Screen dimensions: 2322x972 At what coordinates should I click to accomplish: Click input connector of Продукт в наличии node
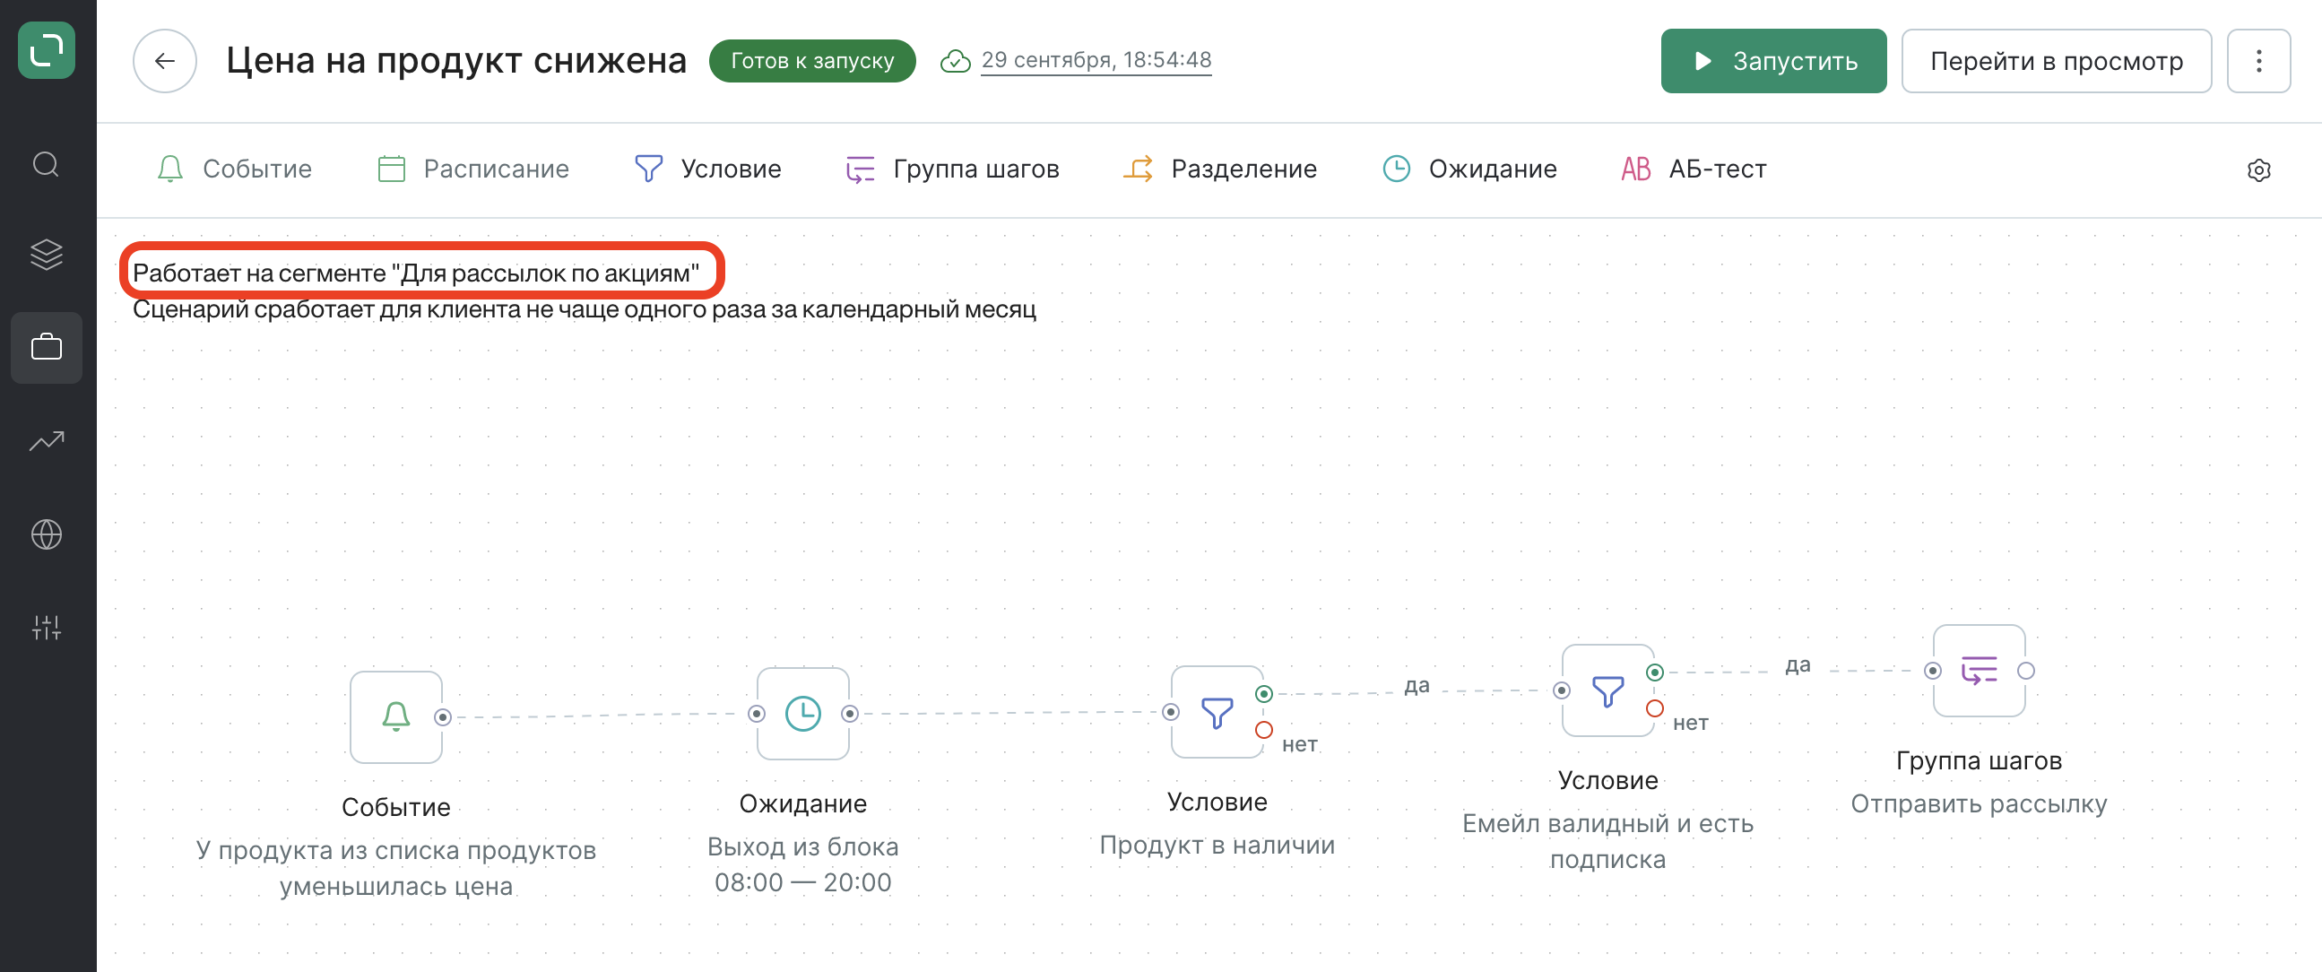click(x=1171, y=711)
